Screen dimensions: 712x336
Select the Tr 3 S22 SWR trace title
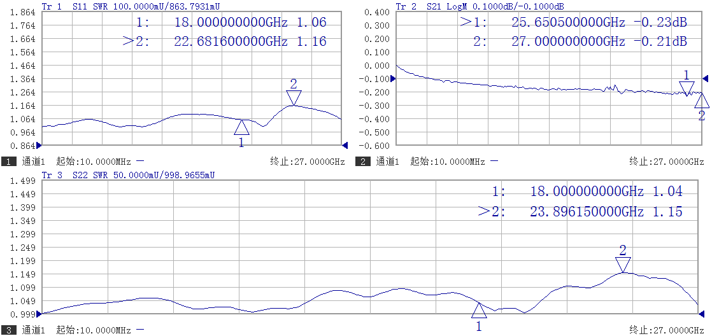pyautogui.click(x=127, y=174)
